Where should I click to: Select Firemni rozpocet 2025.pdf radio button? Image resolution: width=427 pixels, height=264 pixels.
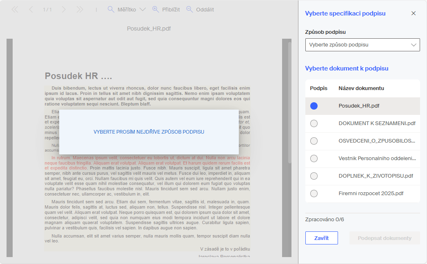[314, 194]
